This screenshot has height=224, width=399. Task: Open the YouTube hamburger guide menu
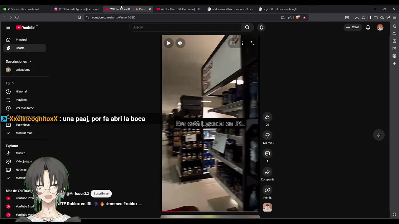point(8,27)
